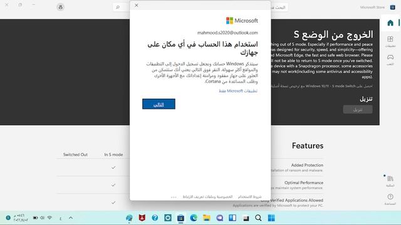The height and width of the screenshot is (225, 401).
Task: Click the 'In S mode' column header
Action: (x=113, y=154)
